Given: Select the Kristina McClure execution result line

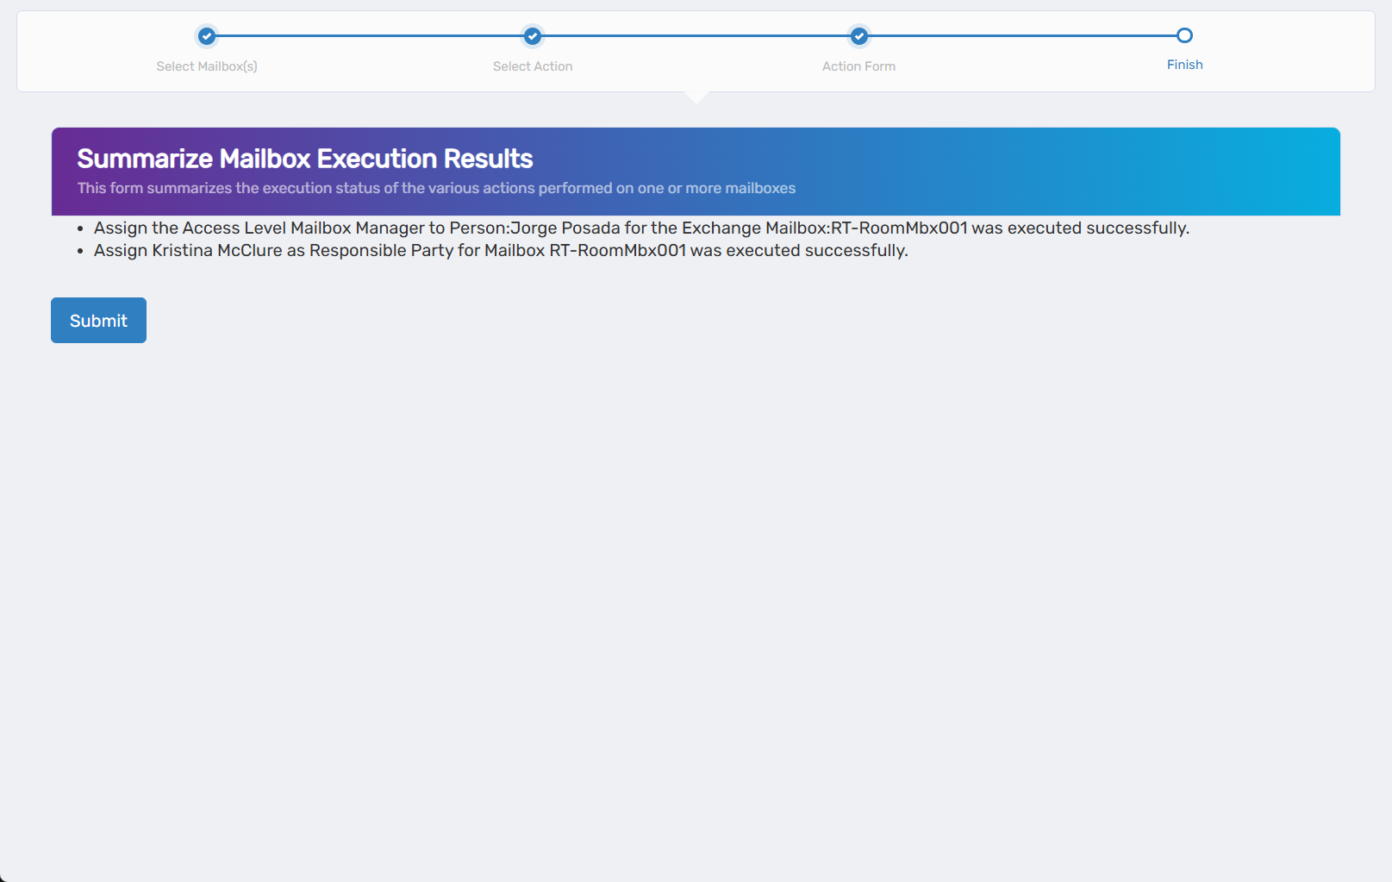Looking at the screenshot, I should pyautogui.click(x=502, y=250).
